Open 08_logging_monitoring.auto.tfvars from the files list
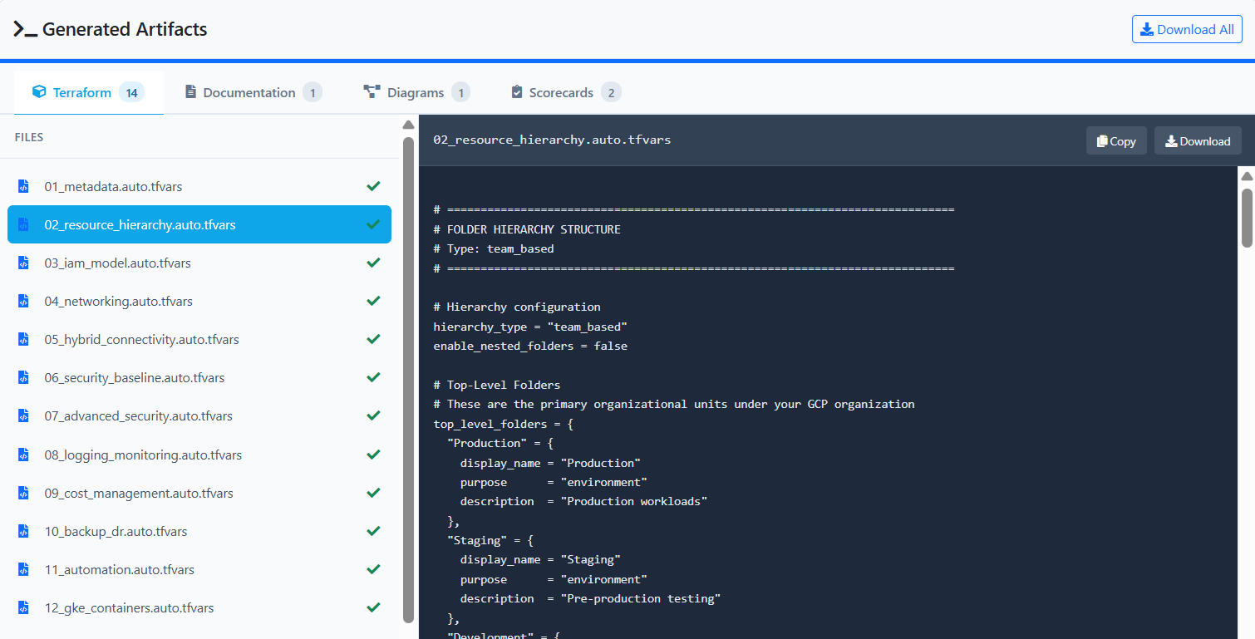 (x=143, y=454)
